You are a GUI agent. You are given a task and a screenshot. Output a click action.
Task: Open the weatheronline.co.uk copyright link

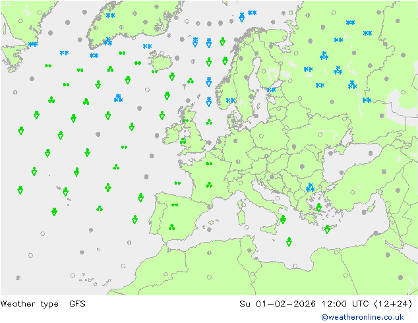tap(363, 317)
